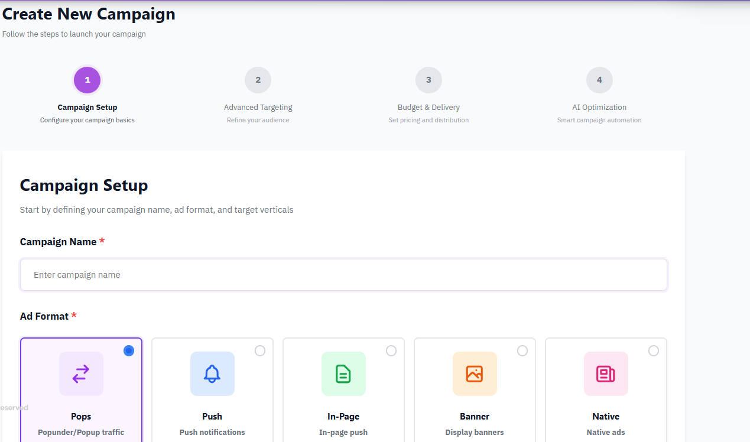Go to the Advanced Targeting step label

(x=258, y=108)
